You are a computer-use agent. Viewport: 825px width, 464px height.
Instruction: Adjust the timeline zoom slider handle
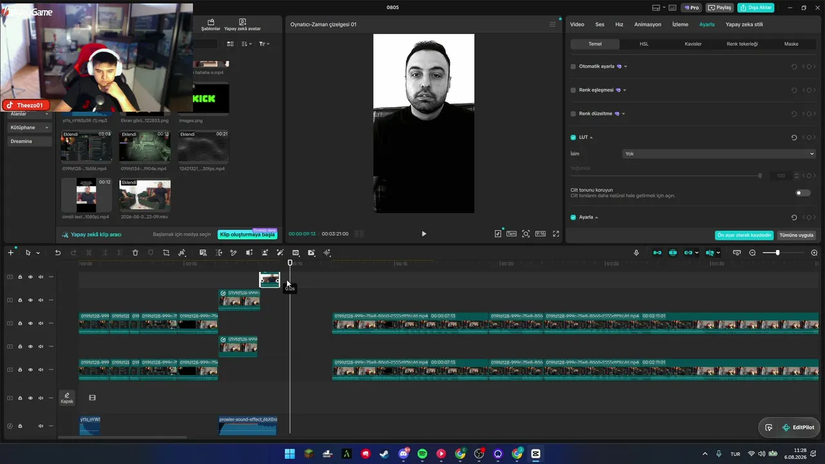778,253
